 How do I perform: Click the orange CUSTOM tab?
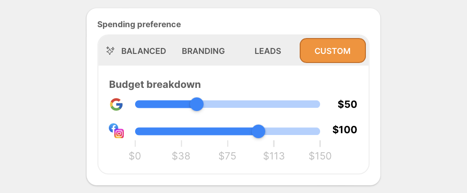[x=332, y=51]
